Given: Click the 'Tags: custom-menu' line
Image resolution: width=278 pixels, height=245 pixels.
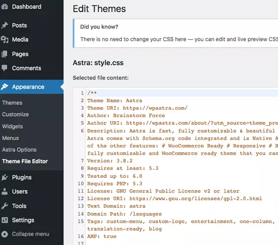Looking at the screenshot, I should click(x=181, y=221).
